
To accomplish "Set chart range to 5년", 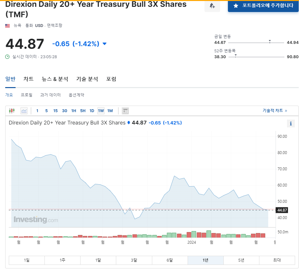I will click(x=241, y=260).
